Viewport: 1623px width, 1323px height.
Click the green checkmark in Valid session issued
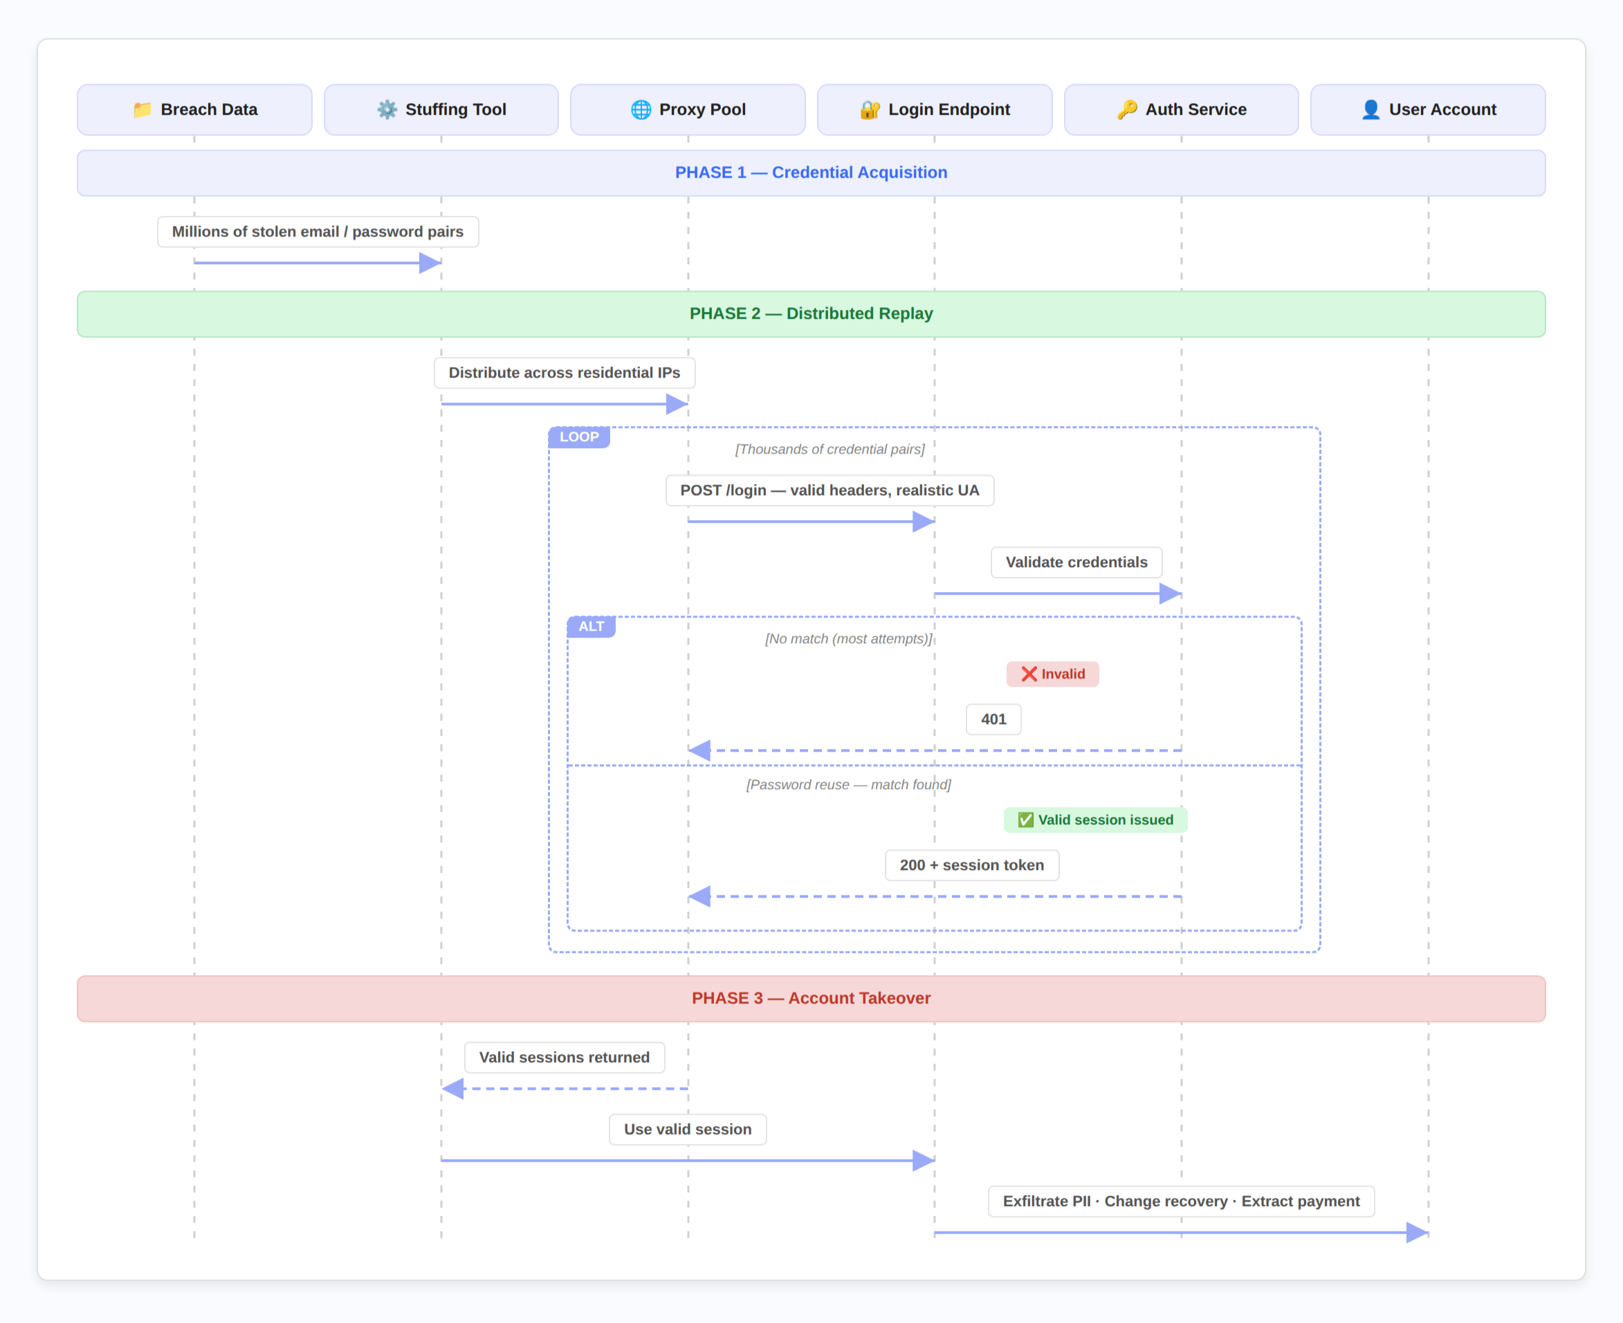[1025, 820]
